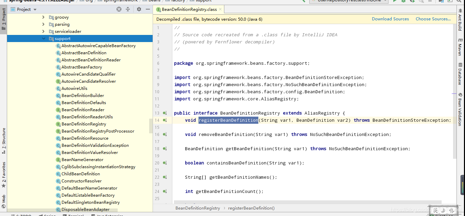Select DefaultBeanNameGenerator in the tree
The image size is (465, 216).
tap(89, 188)
